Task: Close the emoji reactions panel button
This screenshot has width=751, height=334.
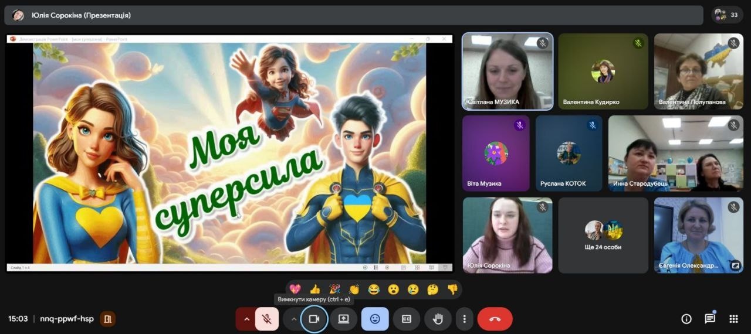Action: pos(375,319)
